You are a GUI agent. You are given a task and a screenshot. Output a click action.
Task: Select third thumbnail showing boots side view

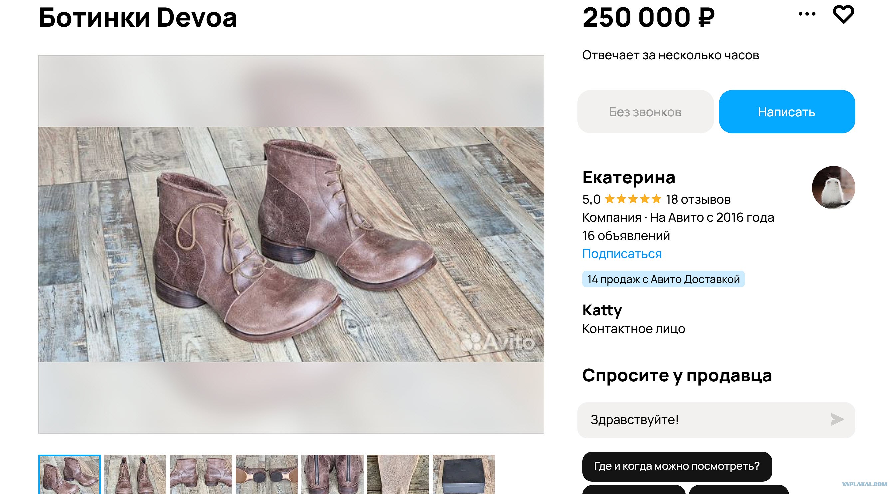(x=201, y=474)
